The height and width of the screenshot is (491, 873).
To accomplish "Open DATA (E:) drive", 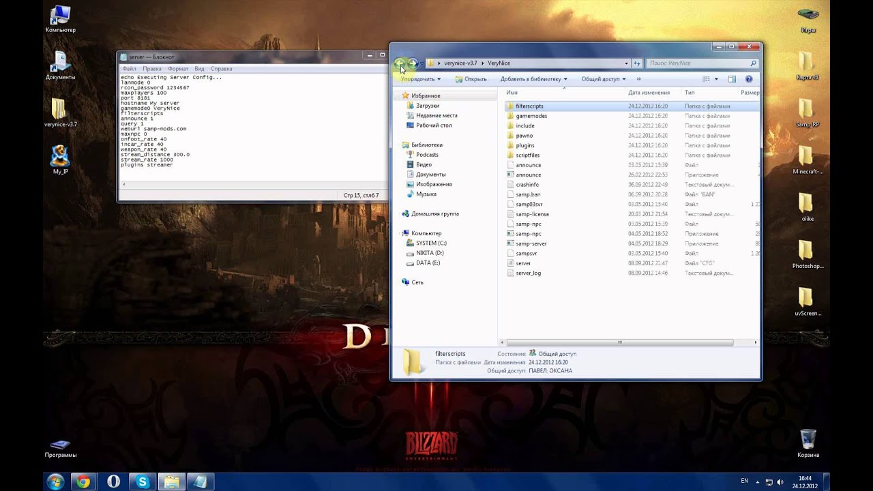I will click(428, 263).
